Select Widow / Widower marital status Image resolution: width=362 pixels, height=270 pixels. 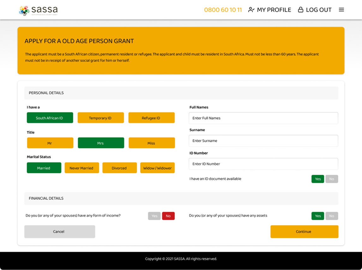tap(157, 168)
